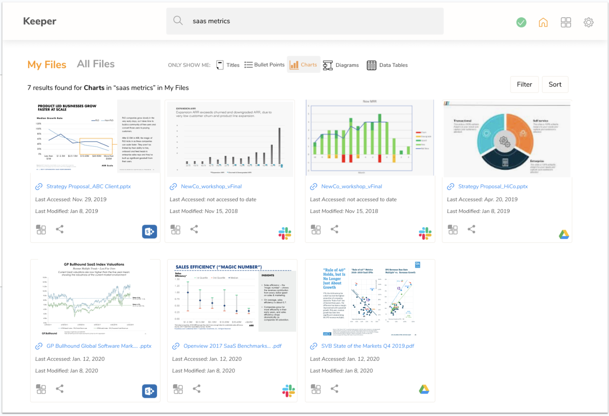Open Strategy Proposal_HiCo.pptx link
The height and width of the screenshot is (416, 609).
493,186
